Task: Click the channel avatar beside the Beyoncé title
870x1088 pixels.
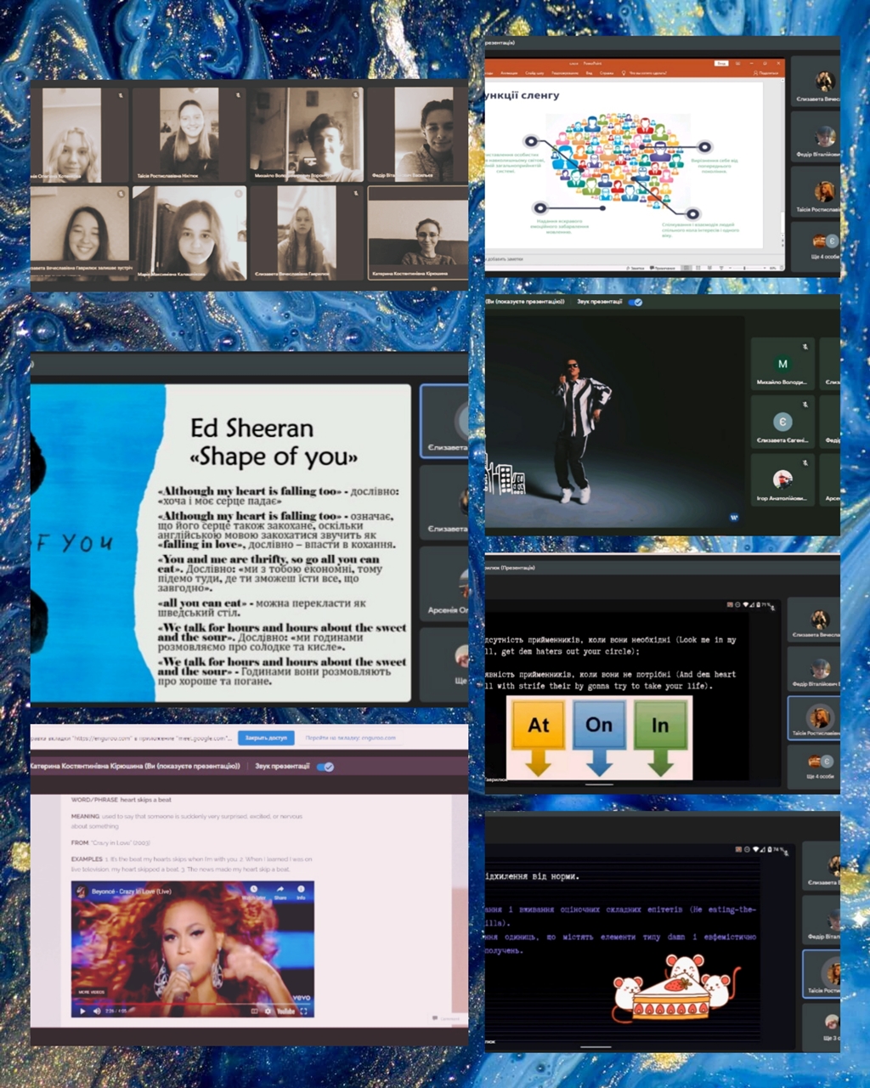Action: coord(82,892)
